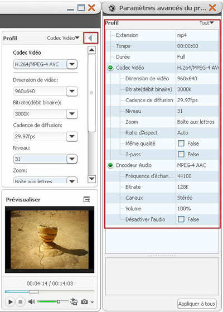
Task: Open the Codec Vidéo combo box
Action: pyautogui.click(x=72, y=64)
